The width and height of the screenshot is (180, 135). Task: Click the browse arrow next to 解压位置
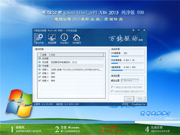(142, 81)
